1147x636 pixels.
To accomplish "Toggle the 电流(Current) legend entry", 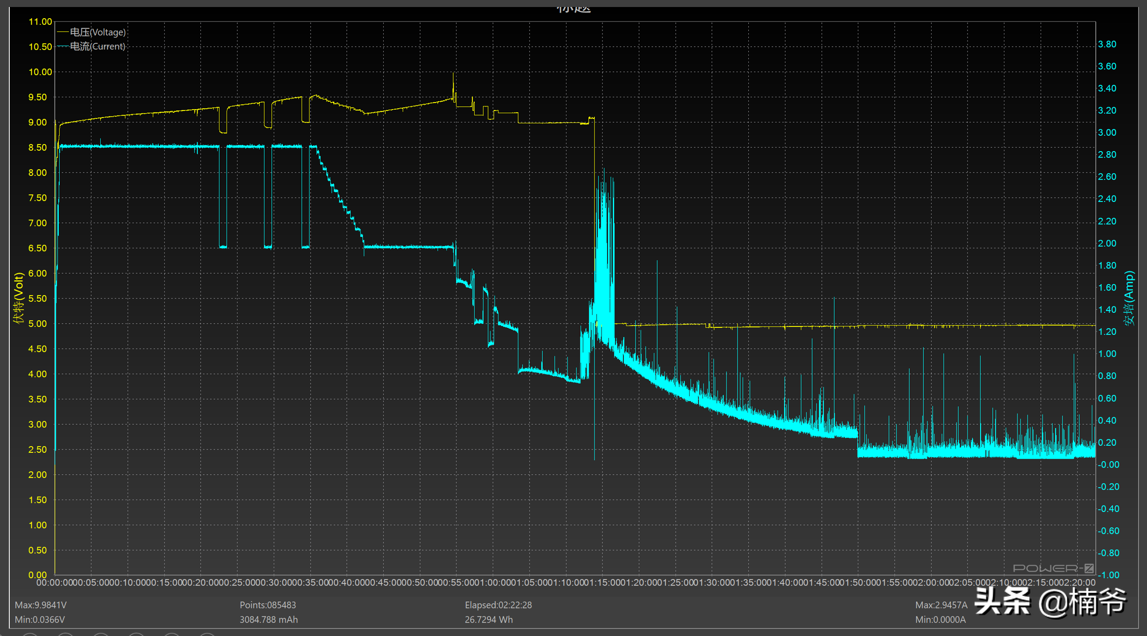I will 97,46.
